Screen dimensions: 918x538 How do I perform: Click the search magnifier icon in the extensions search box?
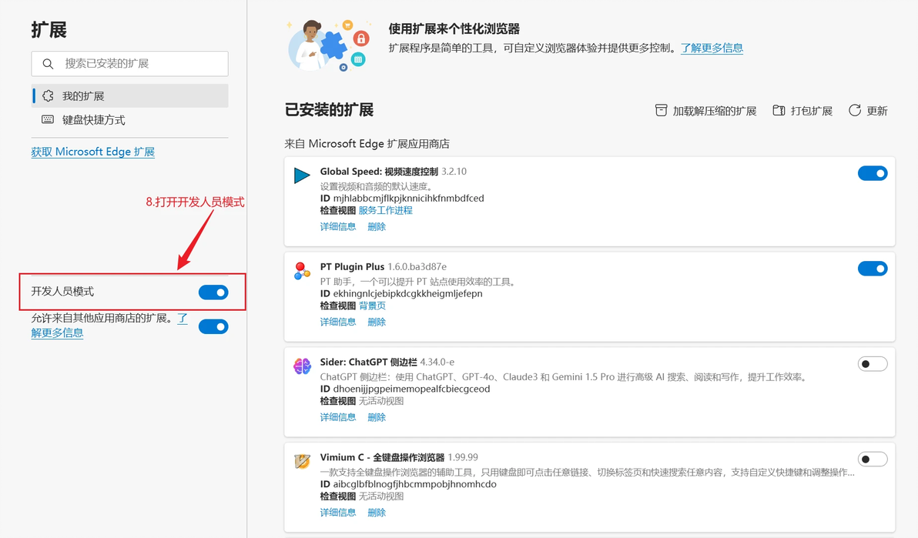pos(48,64)
